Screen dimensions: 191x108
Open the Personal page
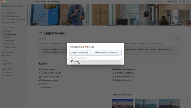point(9,64)
